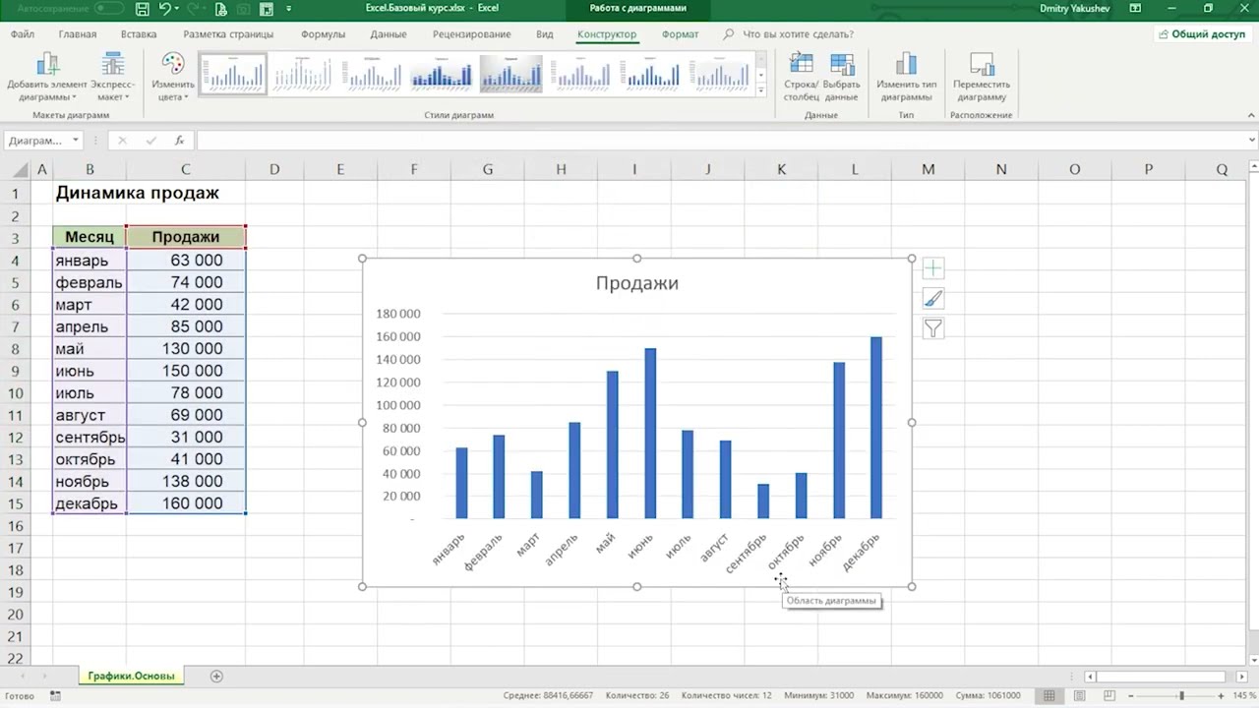Select the fourth chart style thumbnail
The width and height of the screenshot is (1259, 708).
pyautogui.click(x=442, y=74)
